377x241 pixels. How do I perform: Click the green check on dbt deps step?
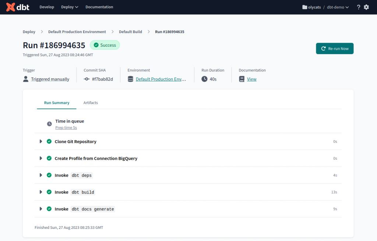click(49, 175)
